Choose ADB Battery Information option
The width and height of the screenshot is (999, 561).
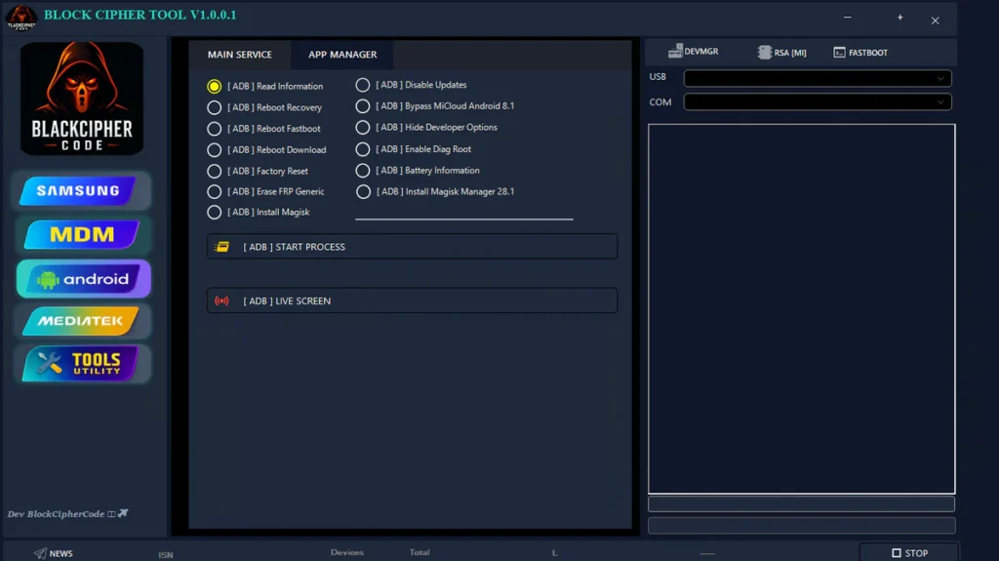pyautogui.click(x=363, y=171)
